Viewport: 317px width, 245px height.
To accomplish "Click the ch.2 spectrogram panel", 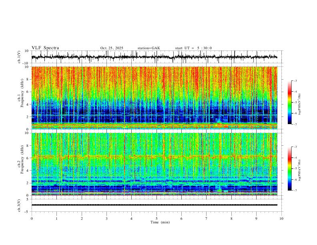I will [154, 164].
